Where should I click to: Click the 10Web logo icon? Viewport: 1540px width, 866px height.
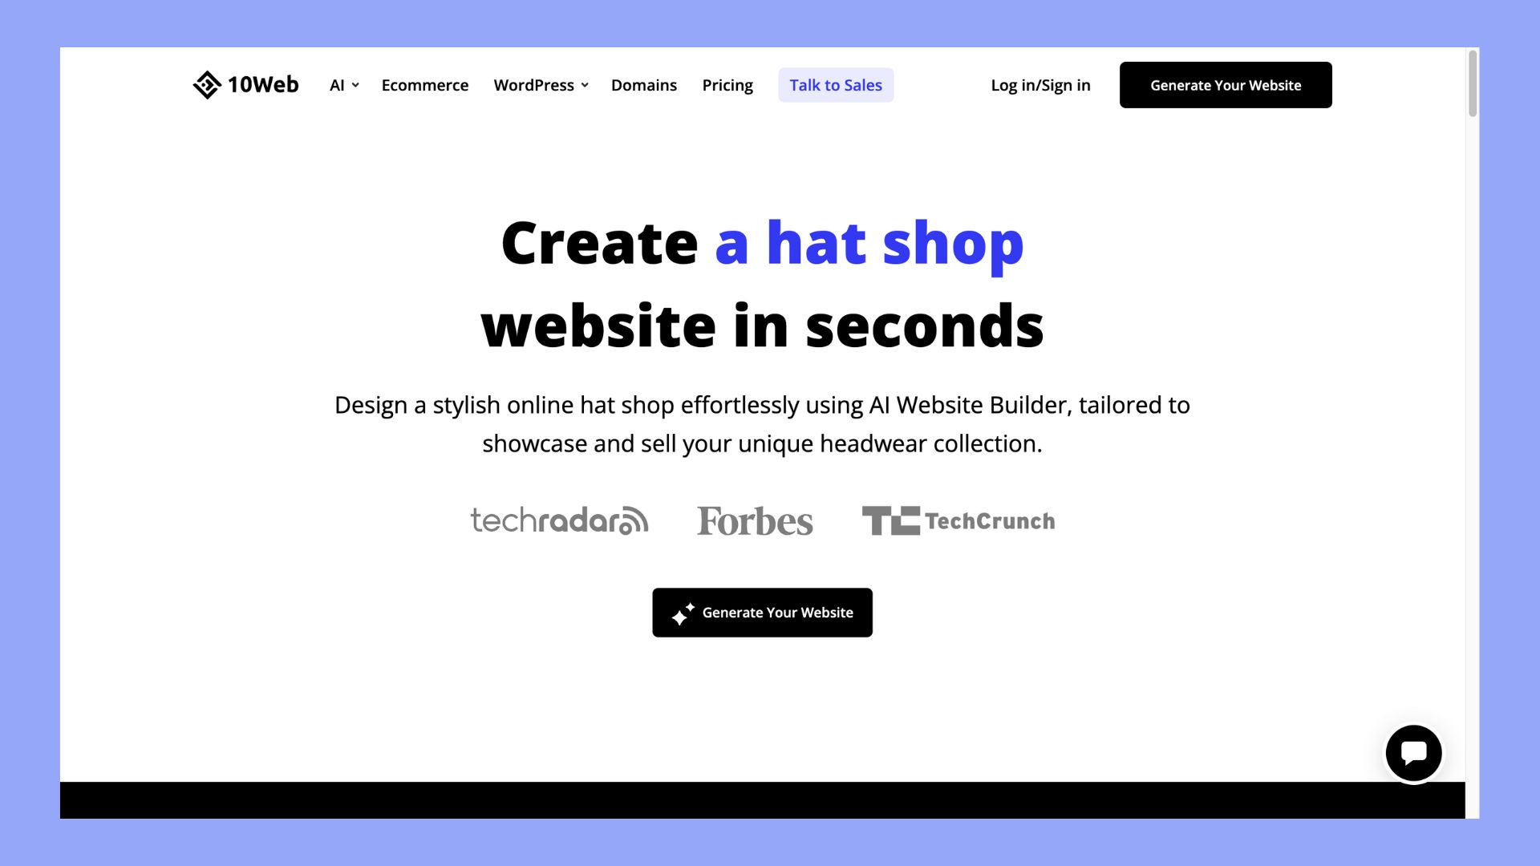click(x=205, y=84)
